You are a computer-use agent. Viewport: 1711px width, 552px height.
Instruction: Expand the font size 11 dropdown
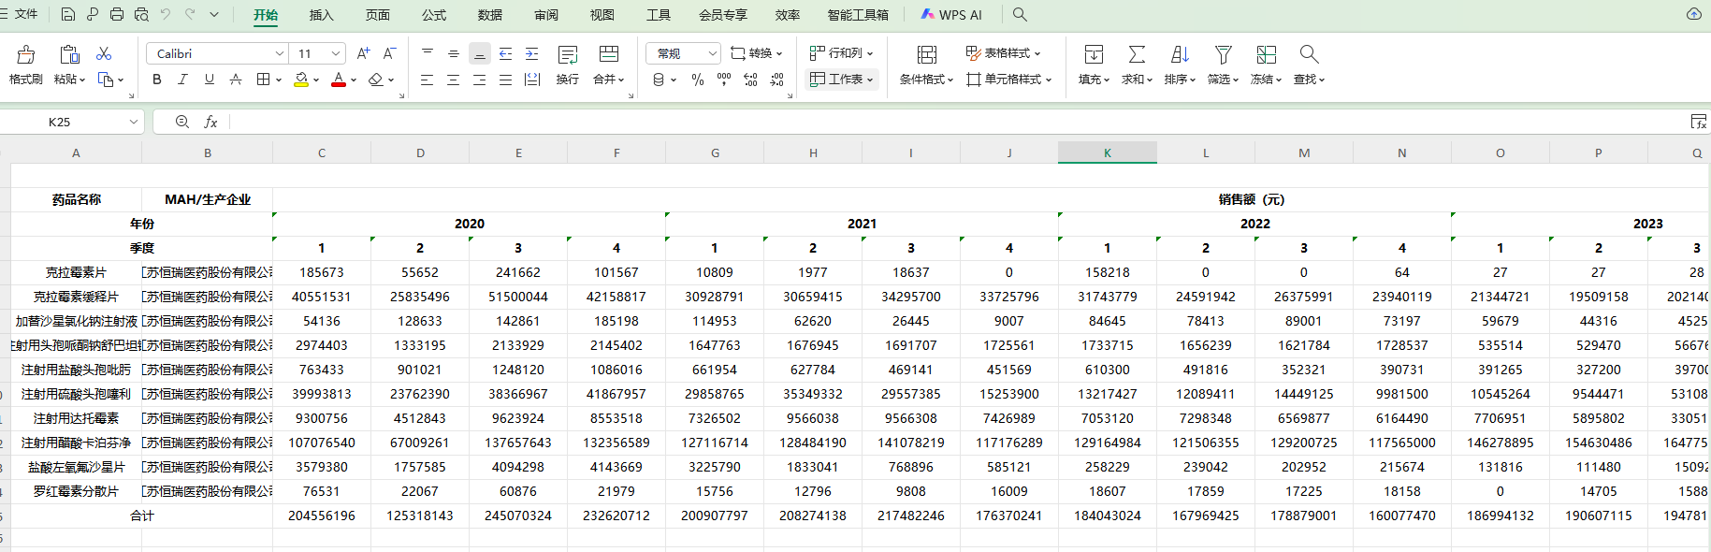336,53
